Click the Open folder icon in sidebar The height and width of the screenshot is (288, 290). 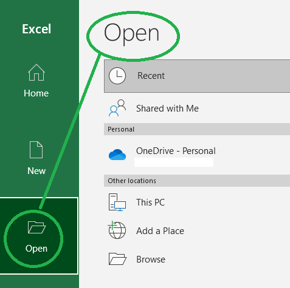click(x=36, y=227)
